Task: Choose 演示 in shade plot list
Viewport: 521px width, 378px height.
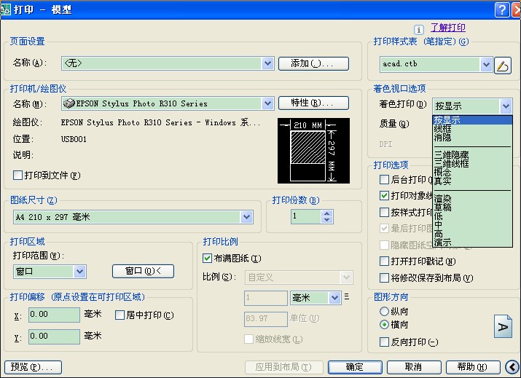Action: pos(472,242)
